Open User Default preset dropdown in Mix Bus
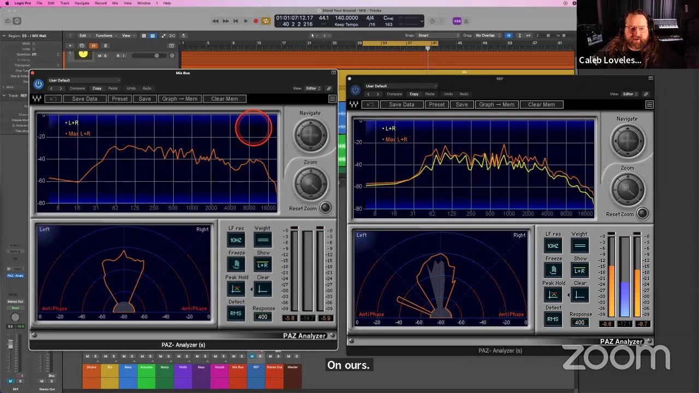Viewport: 699px width, 393px height. coord(84,80)
